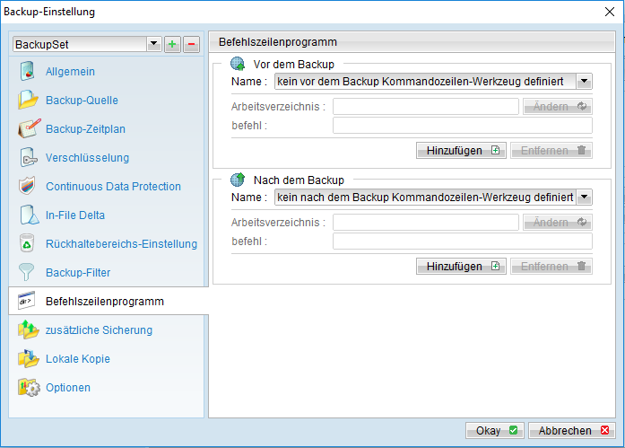Click Hinzufügen under Nach dem Backup
The height and width of the screenshot is (448, 625).
pos(461,267)
